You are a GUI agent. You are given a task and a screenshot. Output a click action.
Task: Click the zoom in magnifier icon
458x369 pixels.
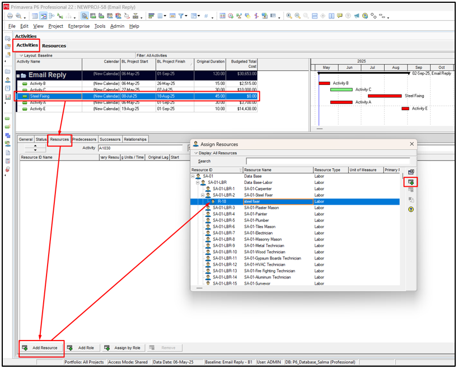(x=289, y=16)
